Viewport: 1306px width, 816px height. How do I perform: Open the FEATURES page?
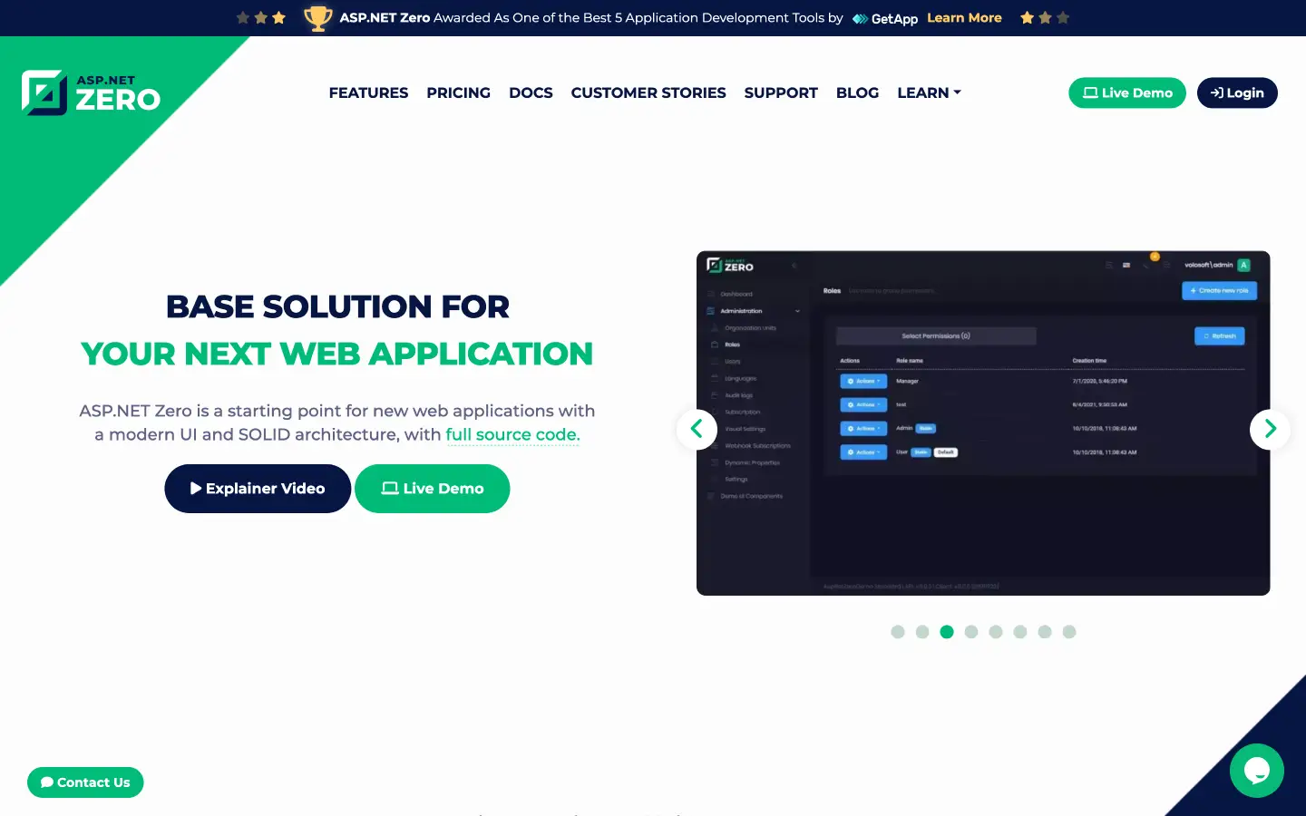368,92
